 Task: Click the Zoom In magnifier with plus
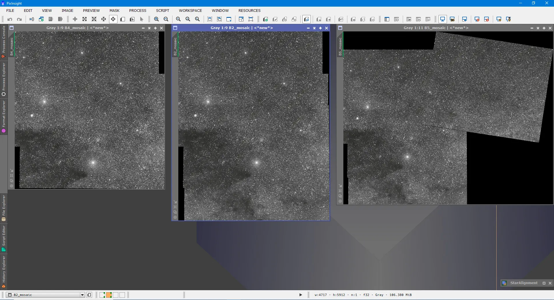pyautogui.click(x=156, y=19)
